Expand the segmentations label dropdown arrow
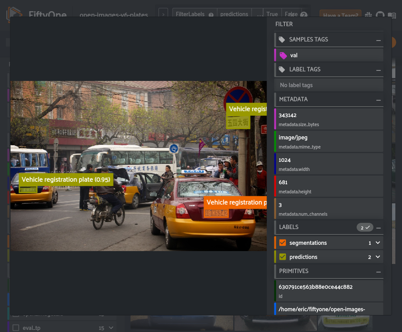This screenshot has height=332, width=402. 377,243
